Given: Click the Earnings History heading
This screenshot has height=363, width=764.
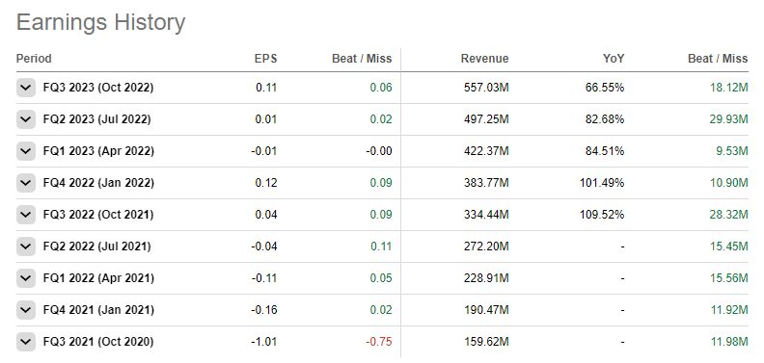Looking at the screenshot, I should tap(101, 22).
